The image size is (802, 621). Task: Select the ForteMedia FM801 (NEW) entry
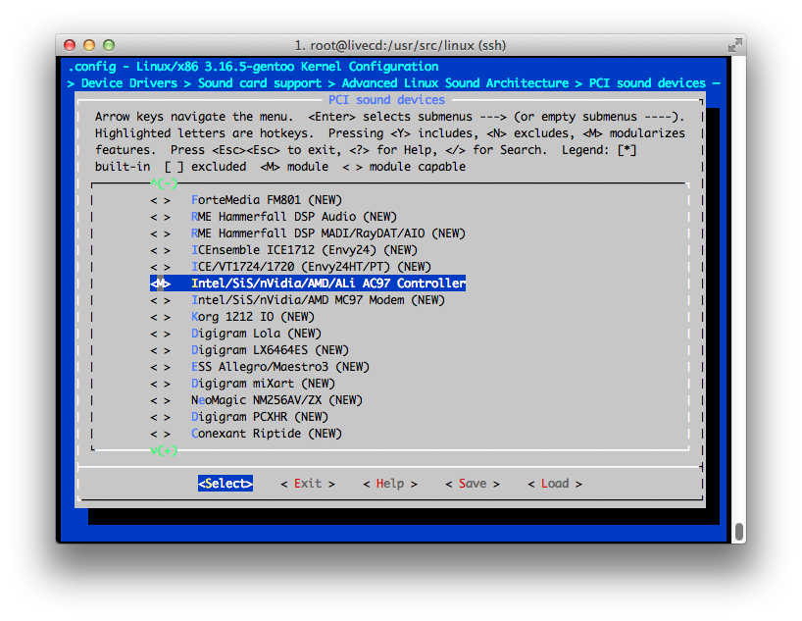(267, 200)
